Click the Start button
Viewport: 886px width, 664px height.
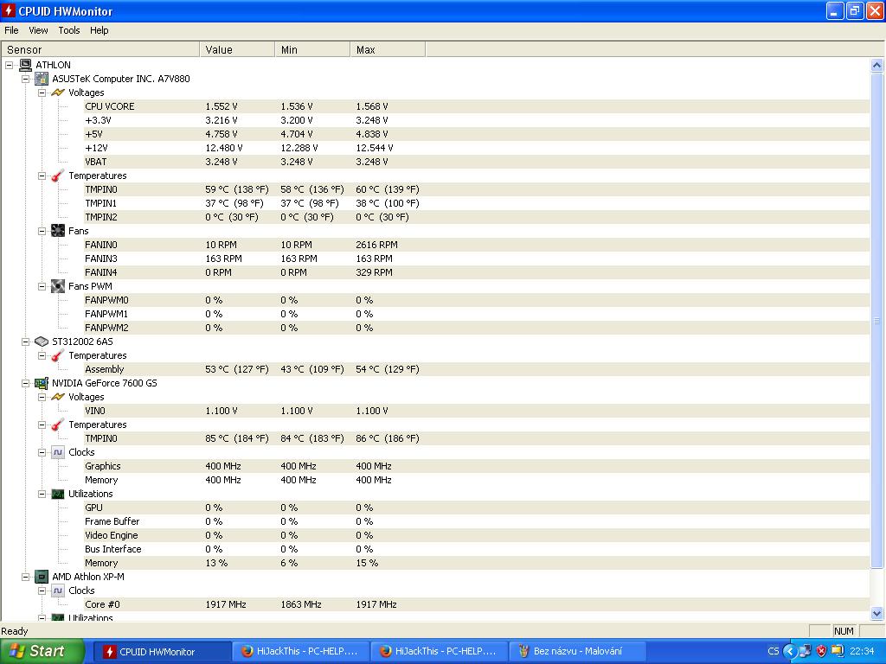(x=42, y=651)
